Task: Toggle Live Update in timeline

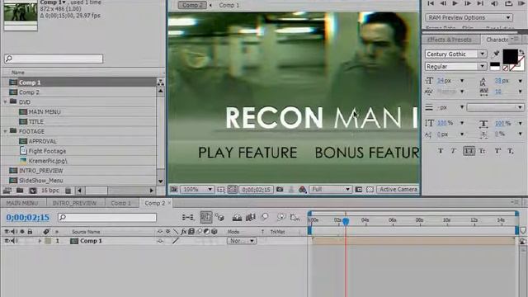Action: point(206,218)
